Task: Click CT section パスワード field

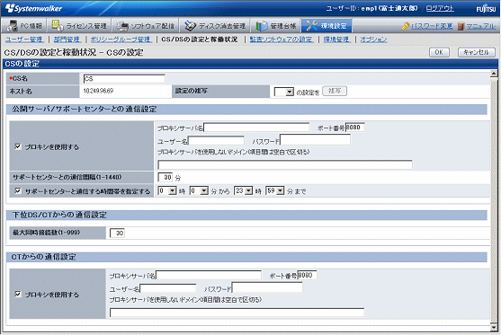Action: point(267,288)
